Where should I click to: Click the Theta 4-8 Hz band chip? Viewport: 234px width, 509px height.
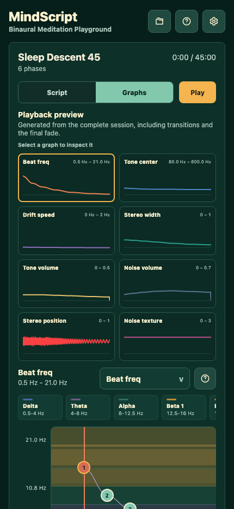pos(88,407)
